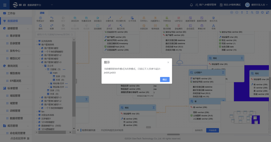Click the model tree horizontal scrollbar

click(52, 132)
